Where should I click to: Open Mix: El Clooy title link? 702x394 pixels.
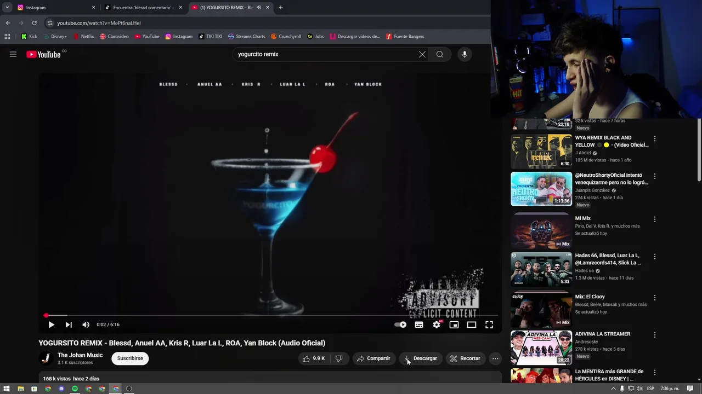tap(590, 297)
